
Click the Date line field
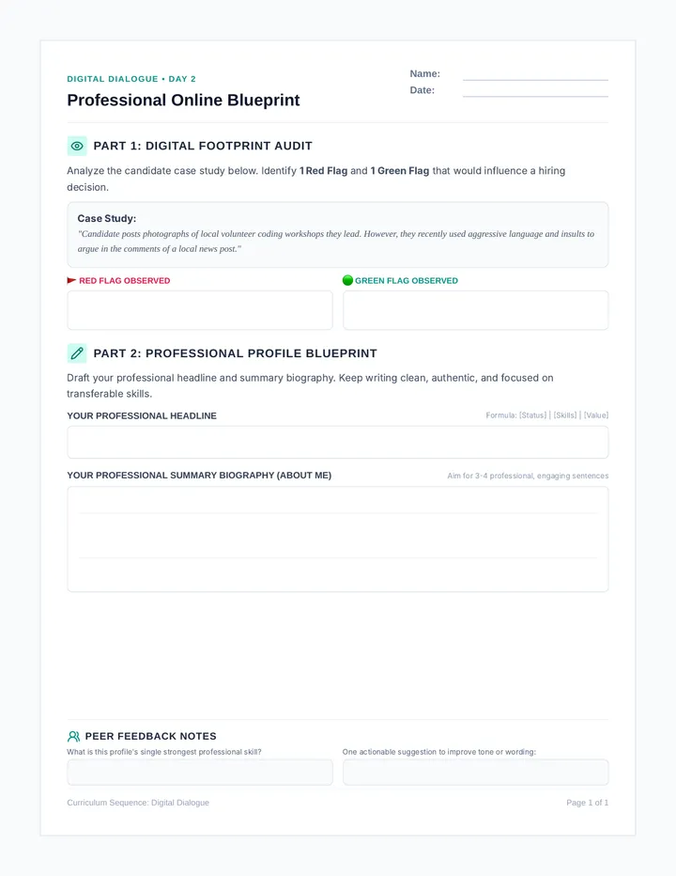tap(535, 91)
